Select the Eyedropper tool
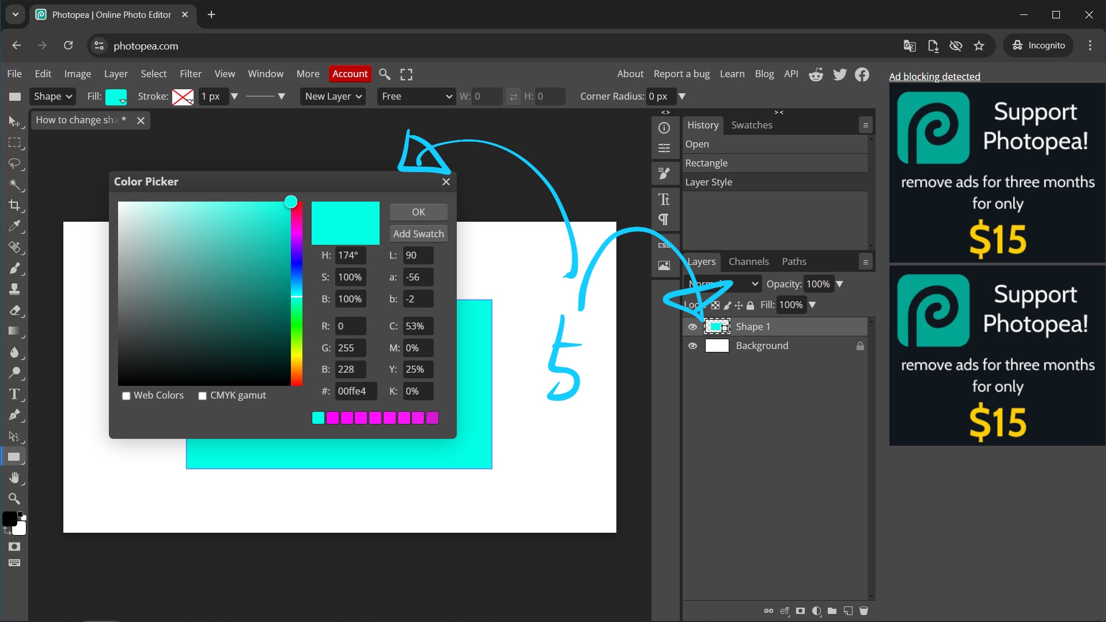Screen dimensions: 1106x622 tap(15, 226)
